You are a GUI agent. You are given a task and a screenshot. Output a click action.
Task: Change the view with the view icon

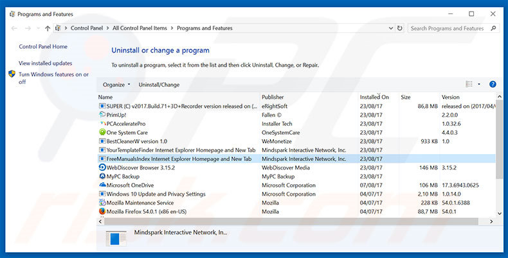[x=469, y=84]
